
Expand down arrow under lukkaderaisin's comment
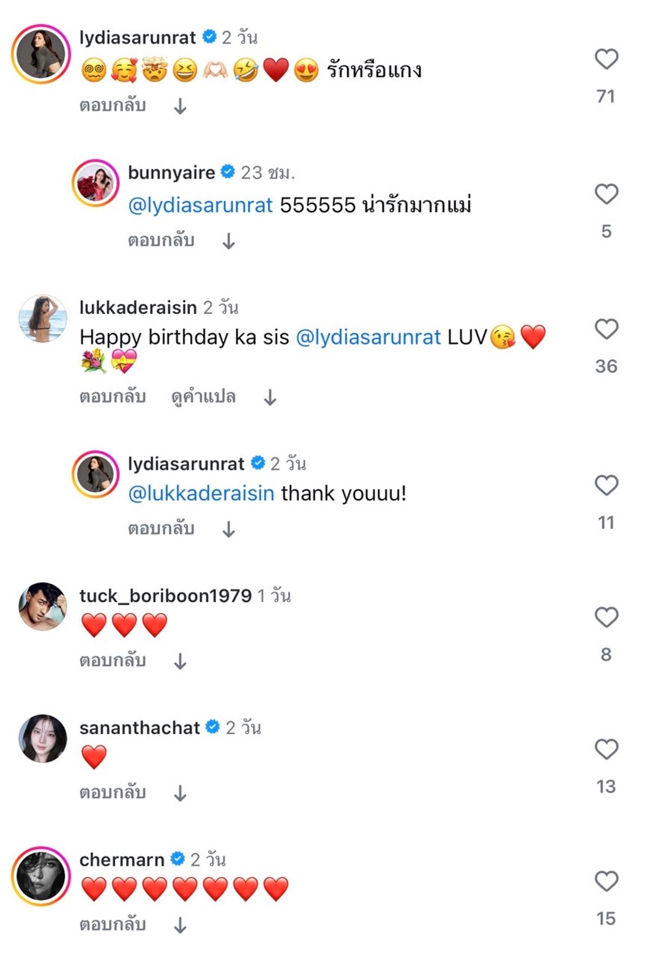click(270, 397)
